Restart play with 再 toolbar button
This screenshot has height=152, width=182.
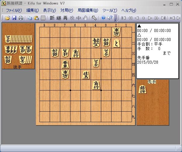(65, 18)
